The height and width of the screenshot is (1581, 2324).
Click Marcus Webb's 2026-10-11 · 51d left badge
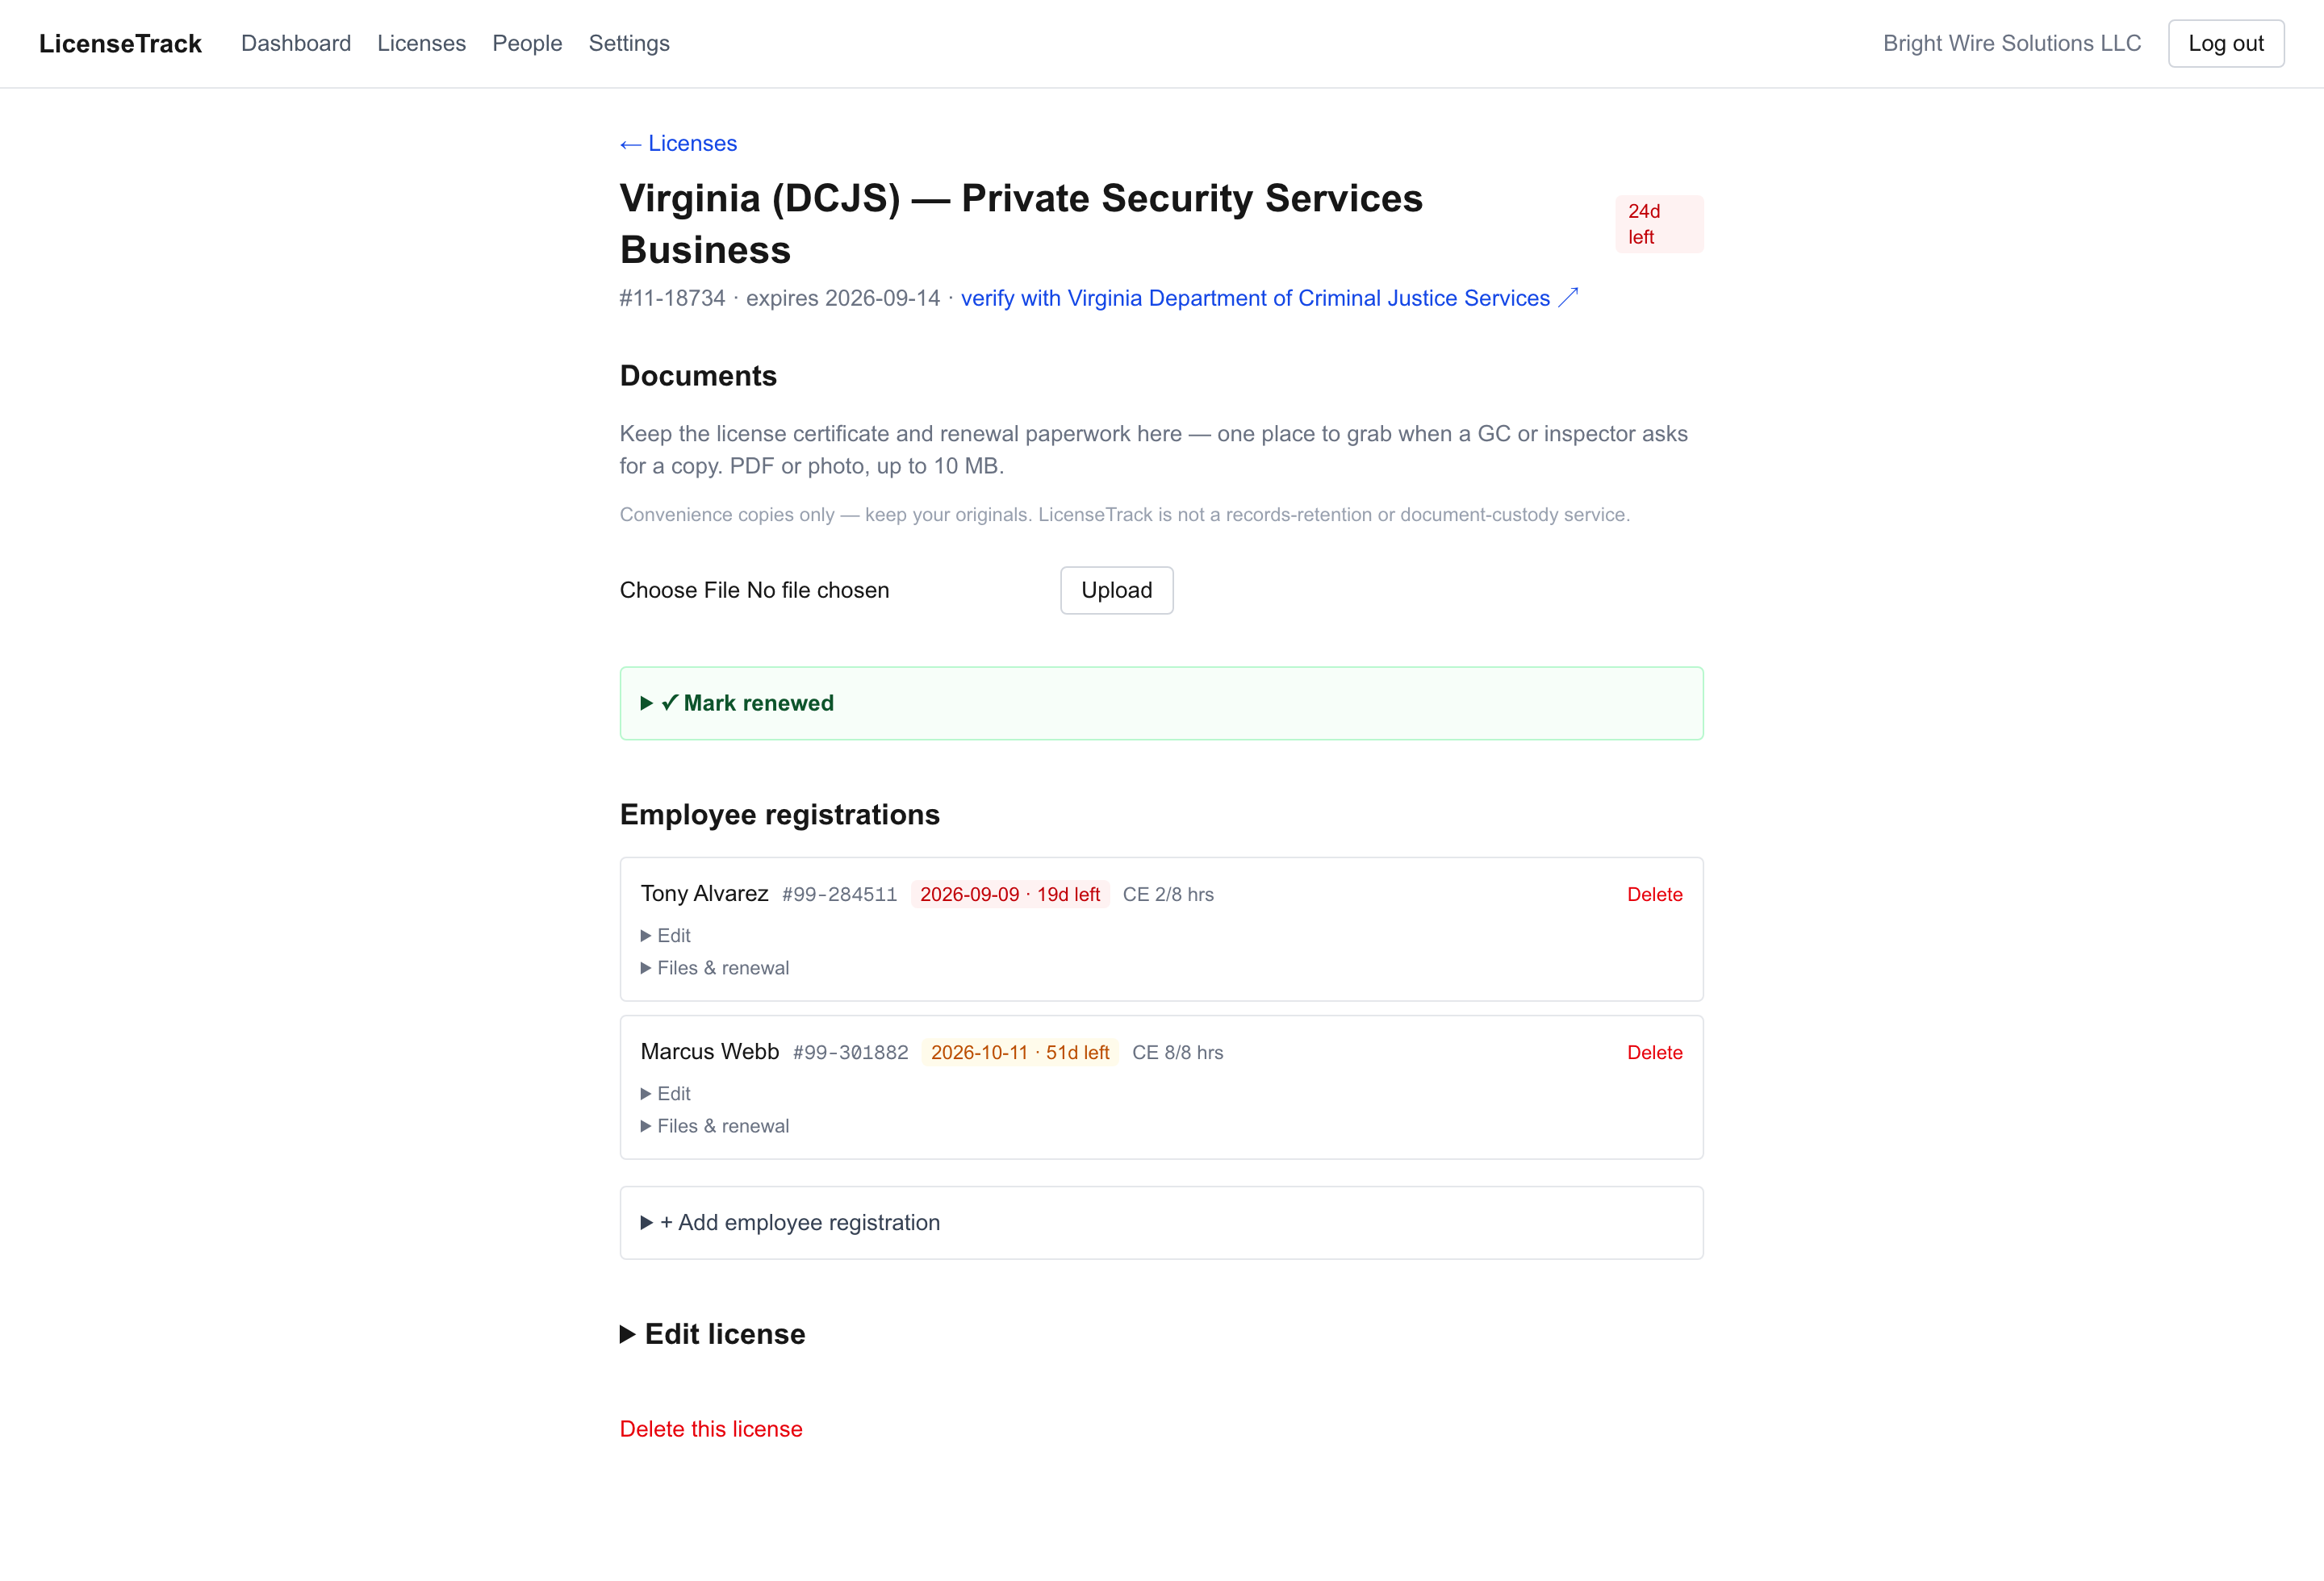[x=1020, y=1053]
